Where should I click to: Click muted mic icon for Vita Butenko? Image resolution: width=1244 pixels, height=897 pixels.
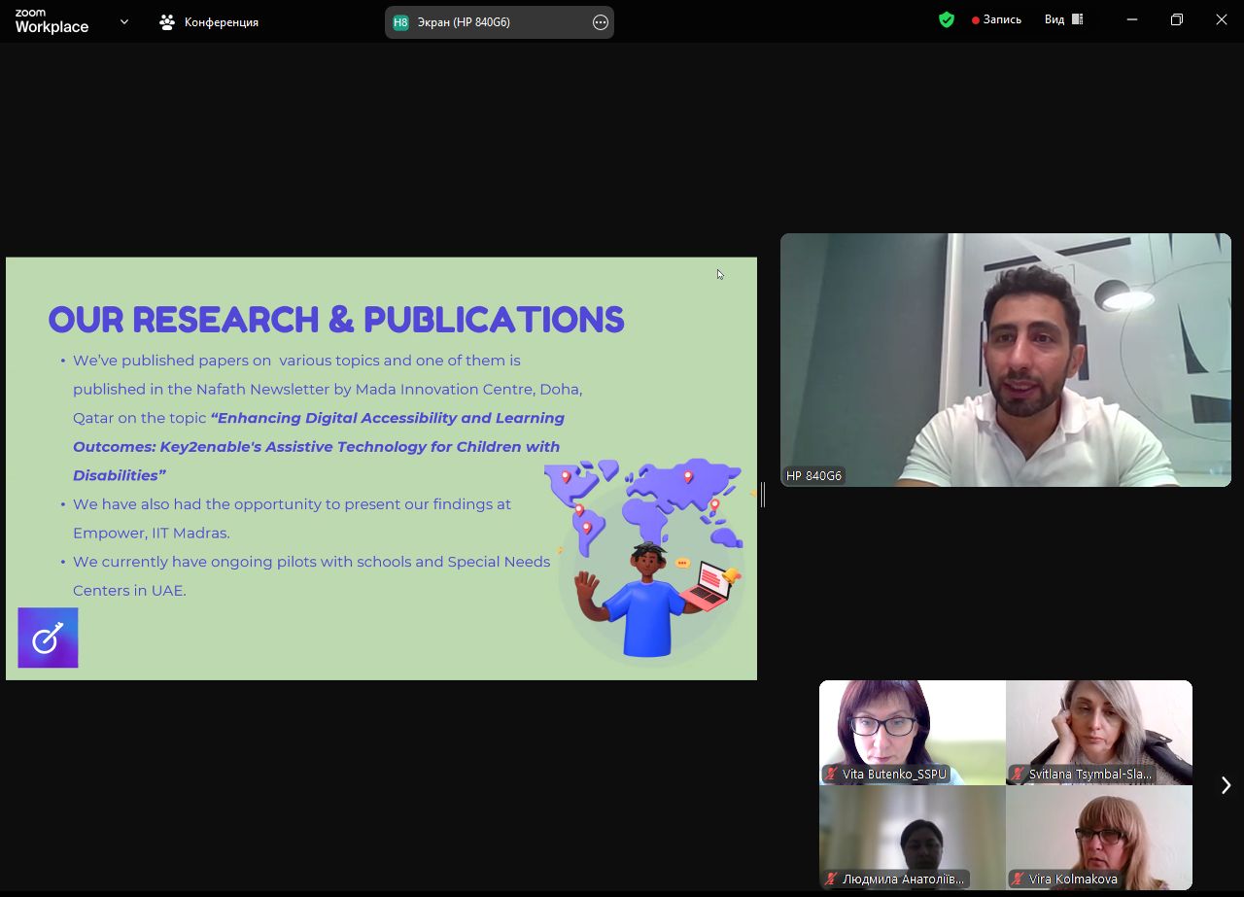[x=832, y=775]
